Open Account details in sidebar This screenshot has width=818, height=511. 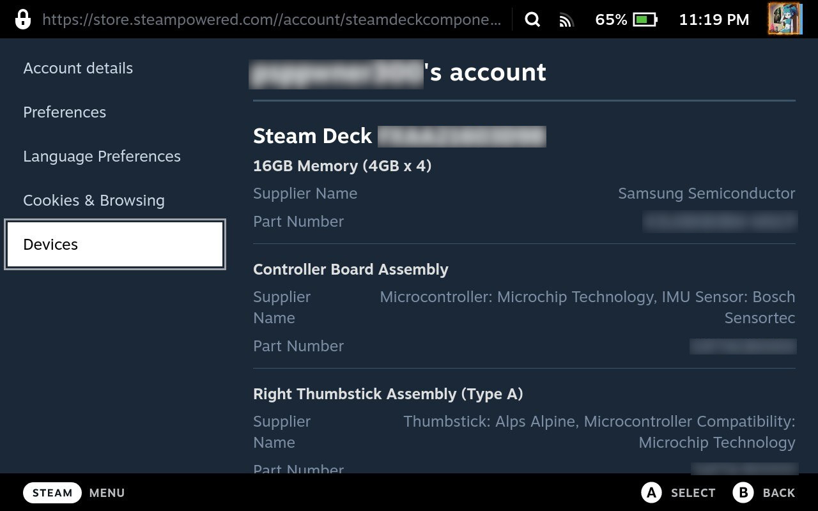coord(78,68)
